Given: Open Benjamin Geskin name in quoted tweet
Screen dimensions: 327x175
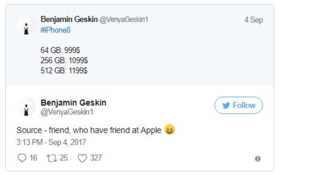Looking at the screenshot, I should [x=69, y=20].
